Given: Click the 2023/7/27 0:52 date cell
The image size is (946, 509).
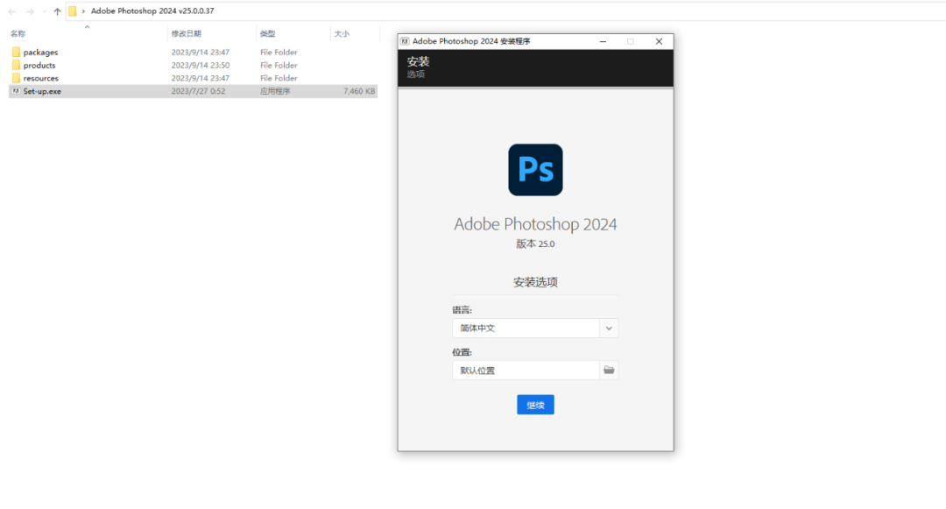Looking at the screenshot, I should [198, 91].
